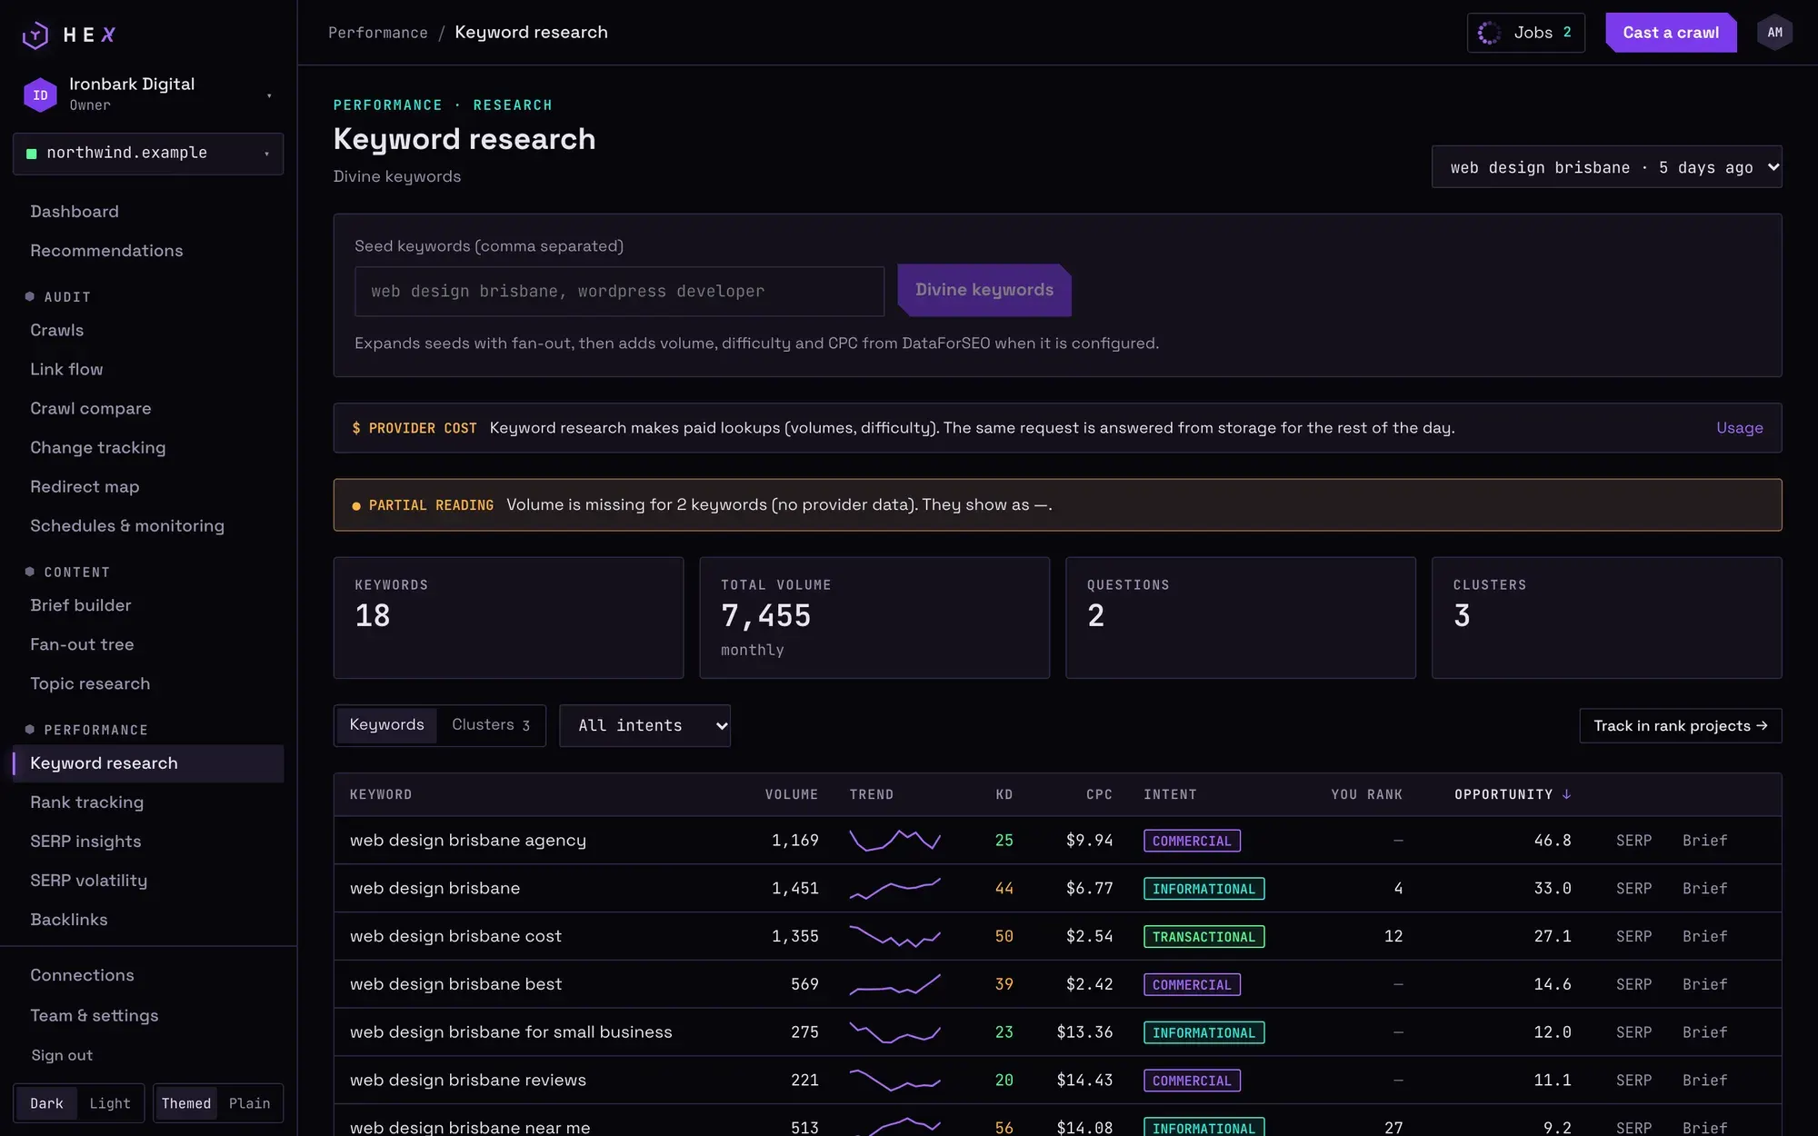Open Brief for web design brisbane cost
Image resolution: width=1818 pixels, height=1136 pixels.
(1704, 936)
